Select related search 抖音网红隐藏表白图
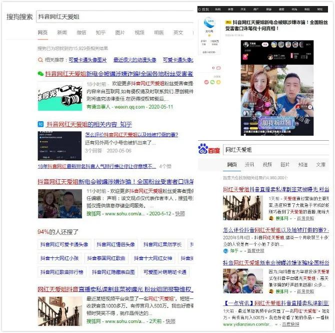Image resolution: width=335 pixels, height=333 pixels. [113, 272]
